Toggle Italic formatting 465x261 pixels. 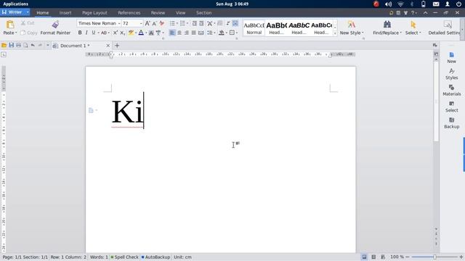coord(86,33)
